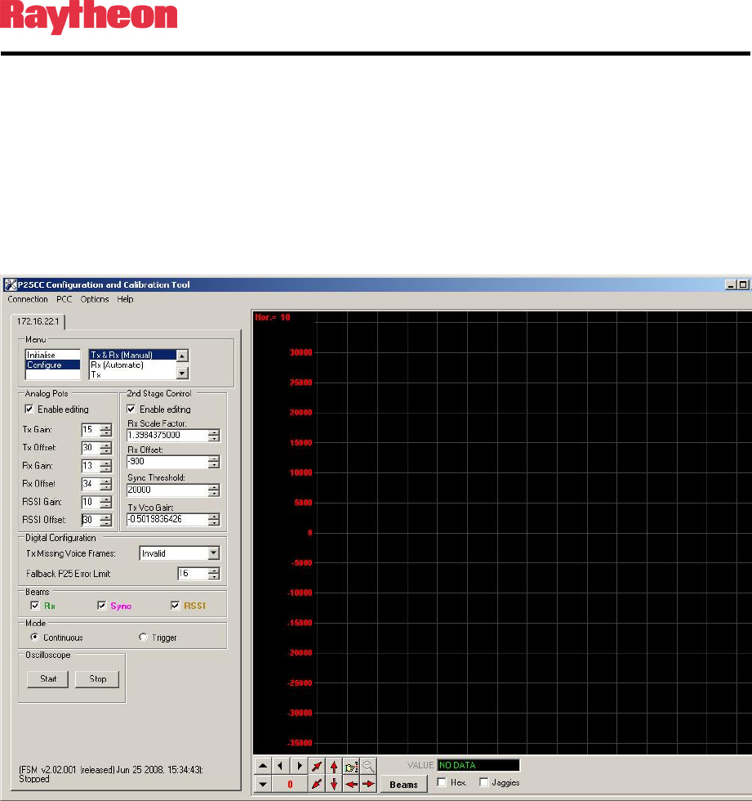The image size is (752, 801).
Task: Click the oscilloscope Start button
Action: click(48, 679)
